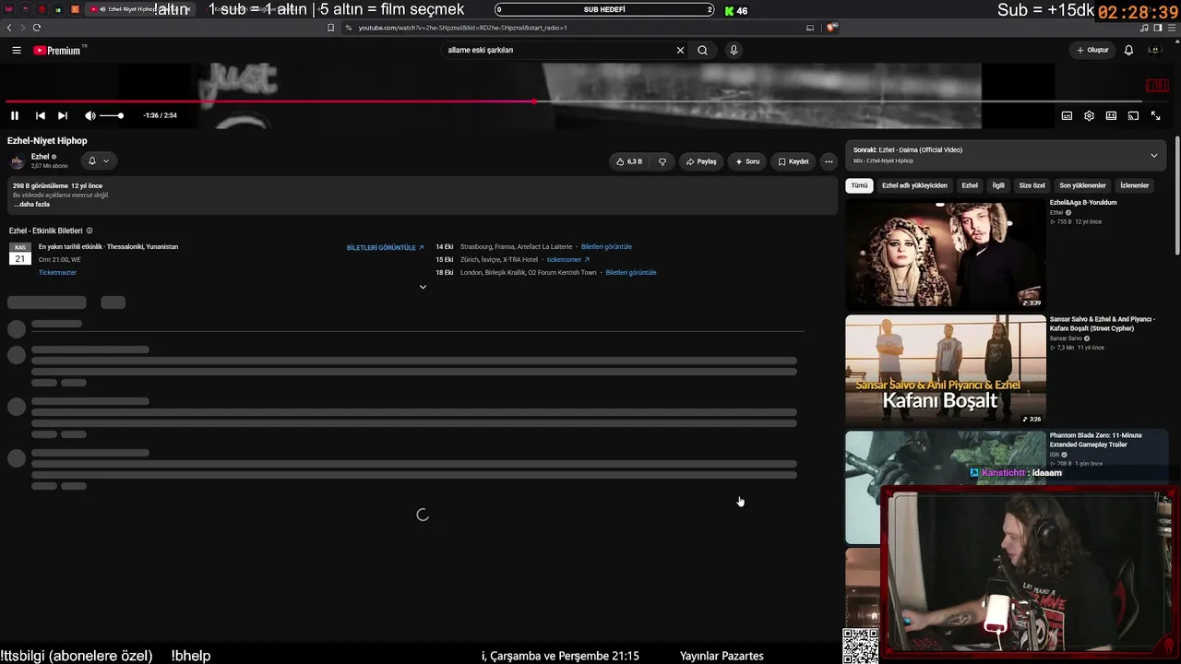Open the Ezhel&Aga B-Yoruldum video thumbnail

click(946, 254)
